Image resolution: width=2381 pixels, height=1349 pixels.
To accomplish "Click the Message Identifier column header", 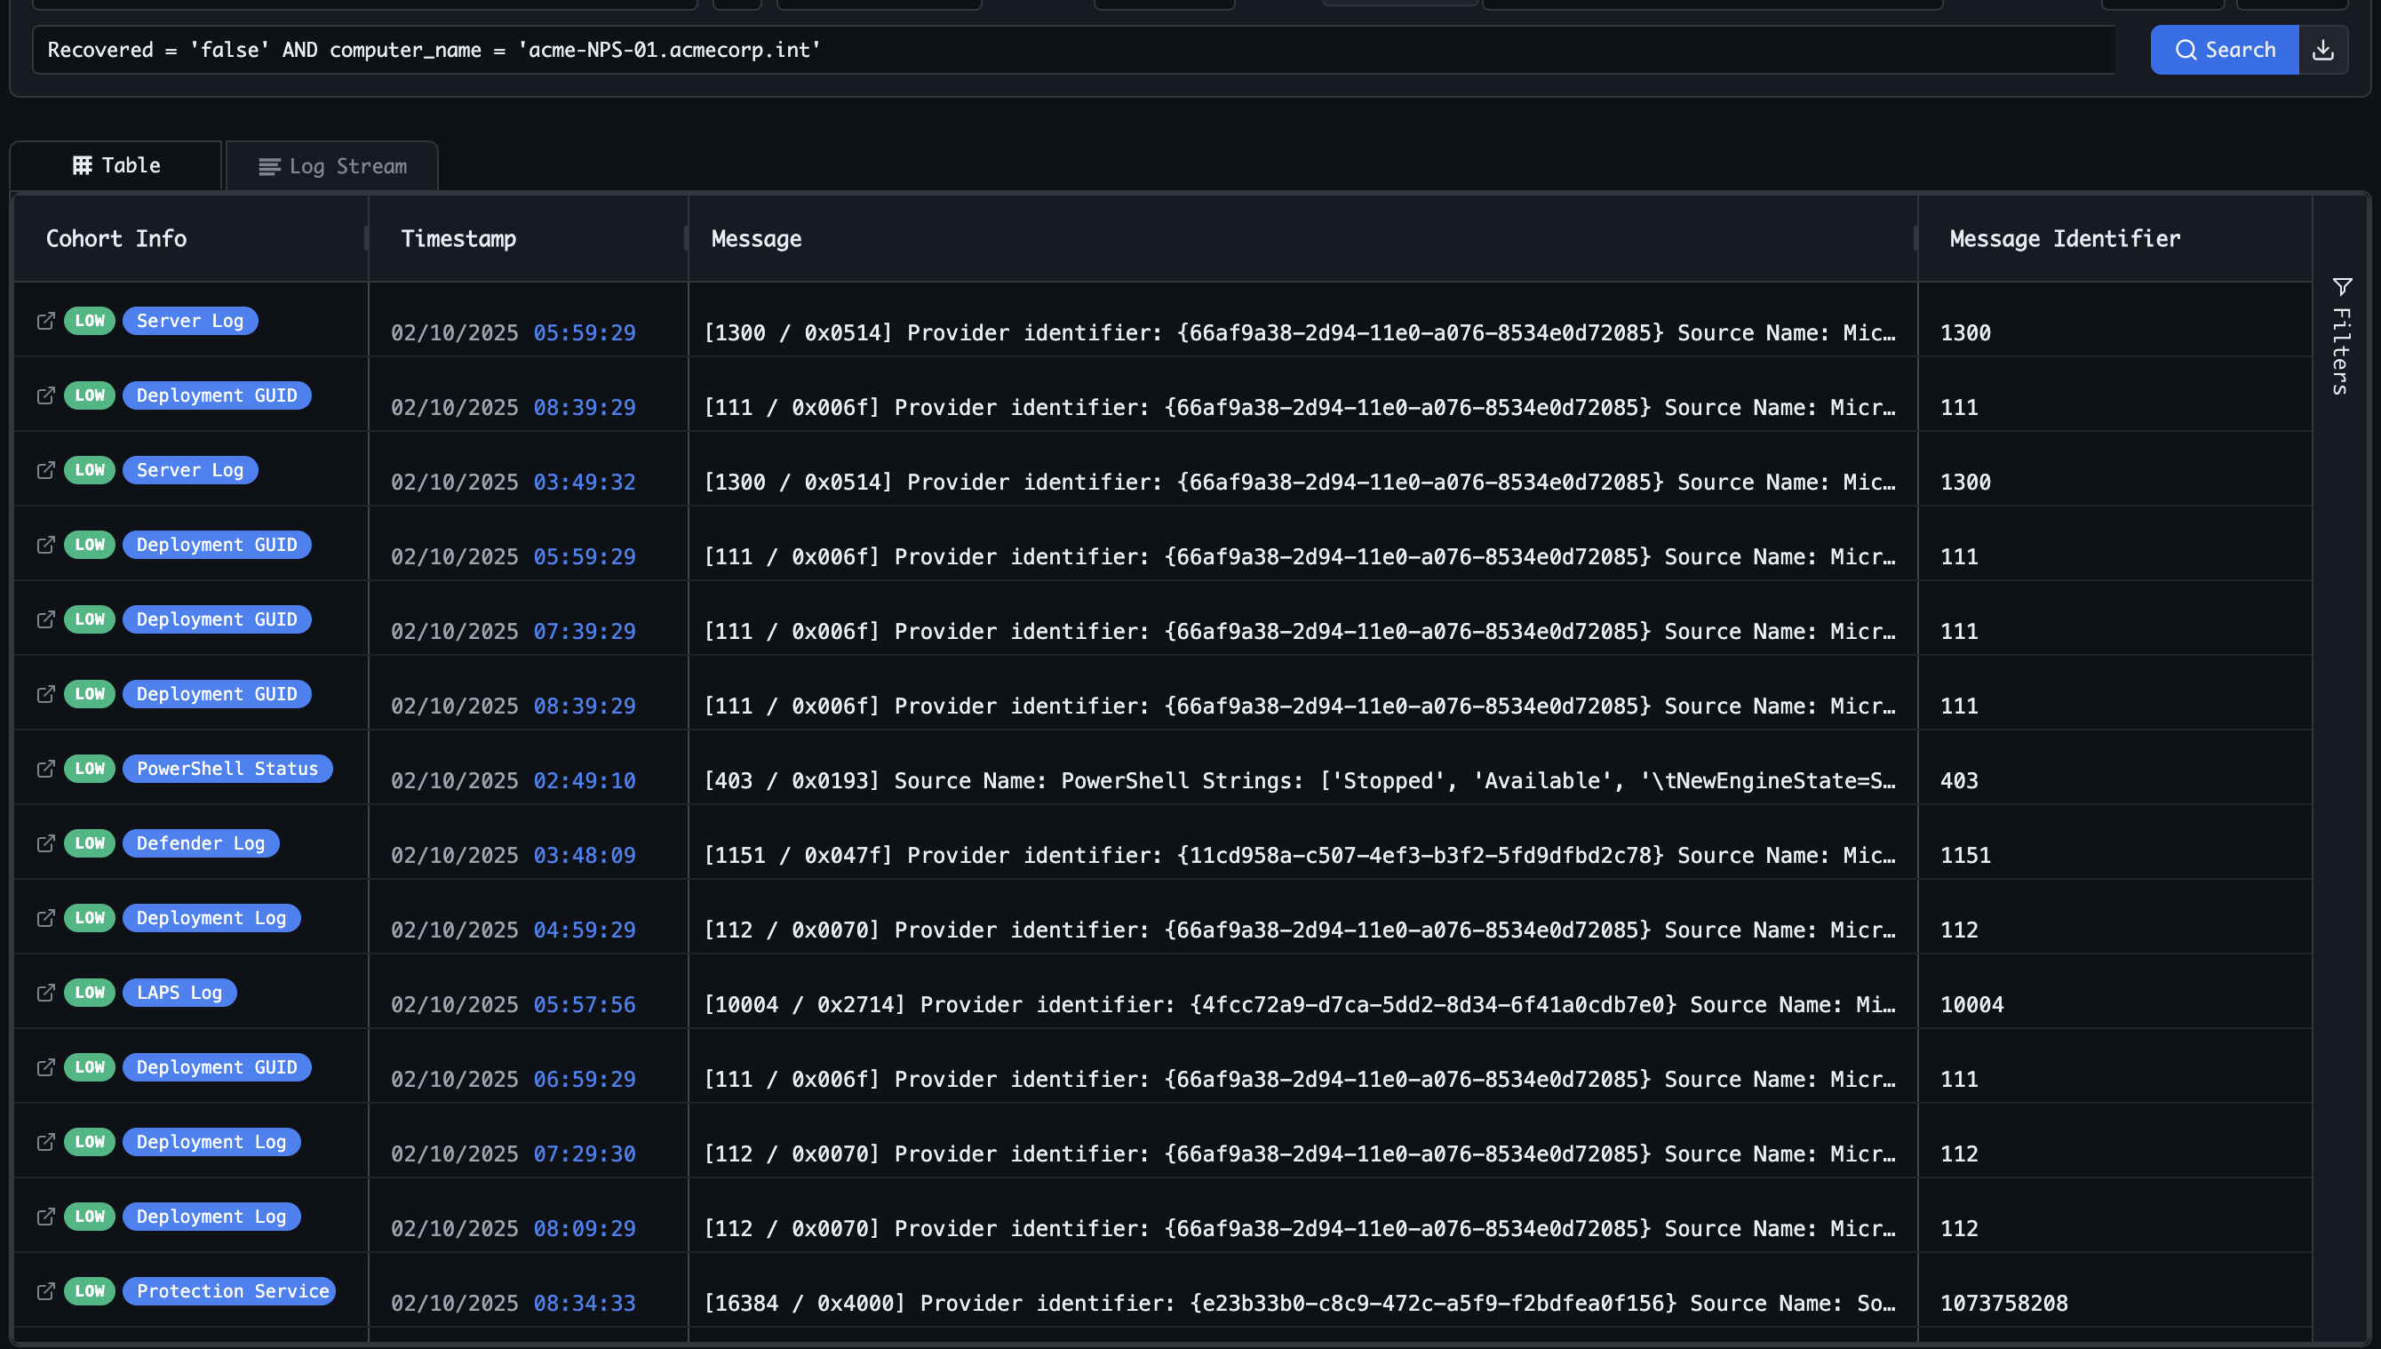I will click(2066, 238).
